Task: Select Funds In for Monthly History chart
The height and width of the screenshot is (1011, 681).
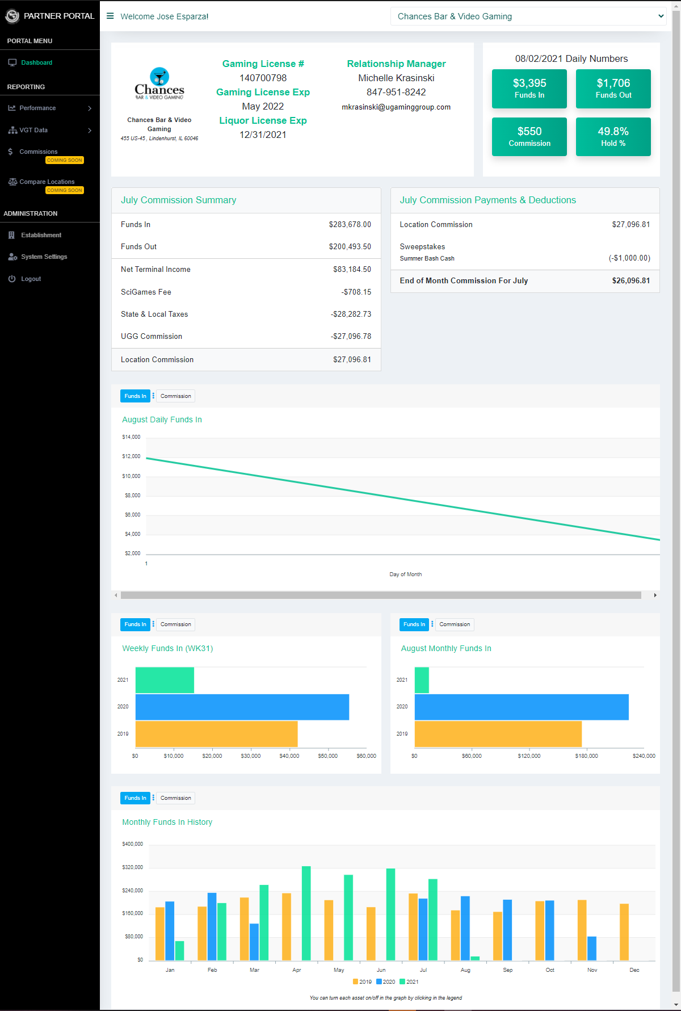Action: (135, 798)
